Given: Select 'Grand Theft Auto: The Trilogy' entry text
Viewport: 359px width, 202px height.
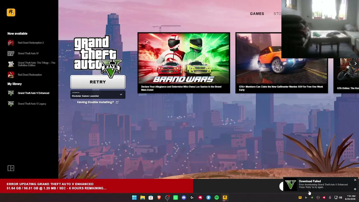Looking at the screenshot, I should click(x=36, y=64).
